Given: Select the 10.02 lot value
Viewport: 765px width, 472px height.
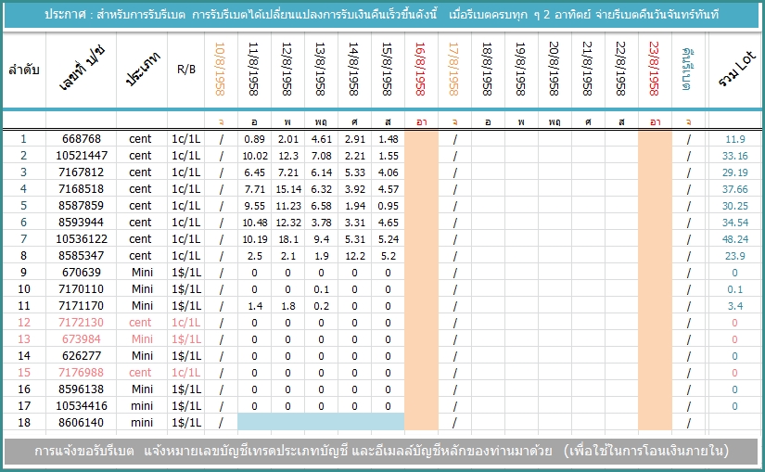Looking at the screenshot, I should pyautogui.click(x=255, y=156).
